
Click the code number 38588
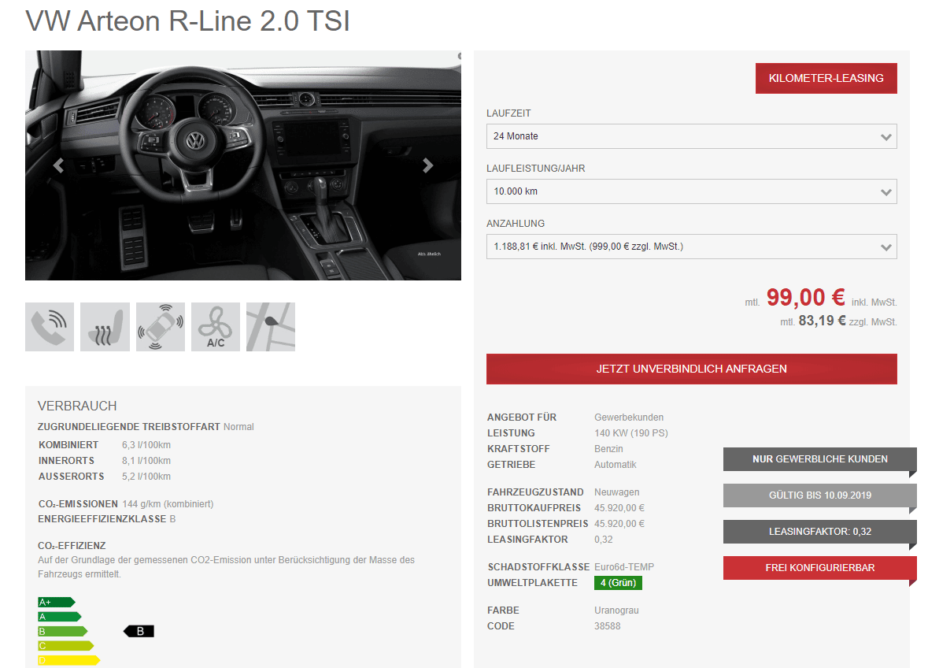[607, 626]
